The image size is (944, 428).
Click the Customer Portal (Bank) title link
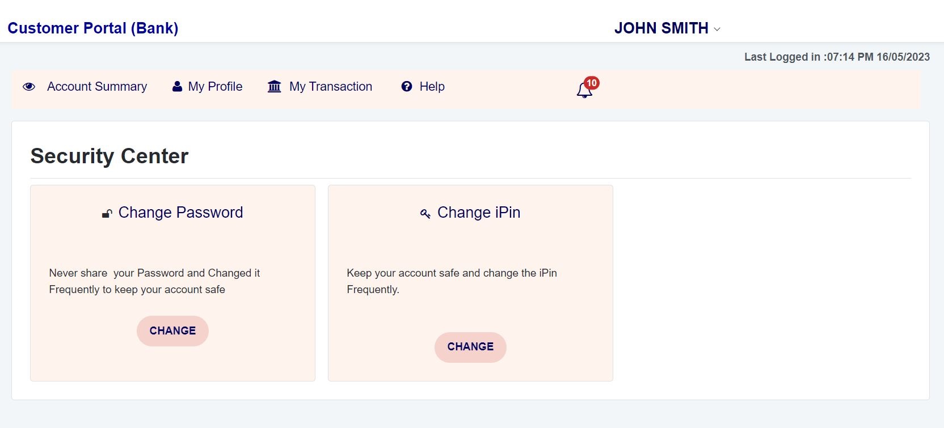93,28
